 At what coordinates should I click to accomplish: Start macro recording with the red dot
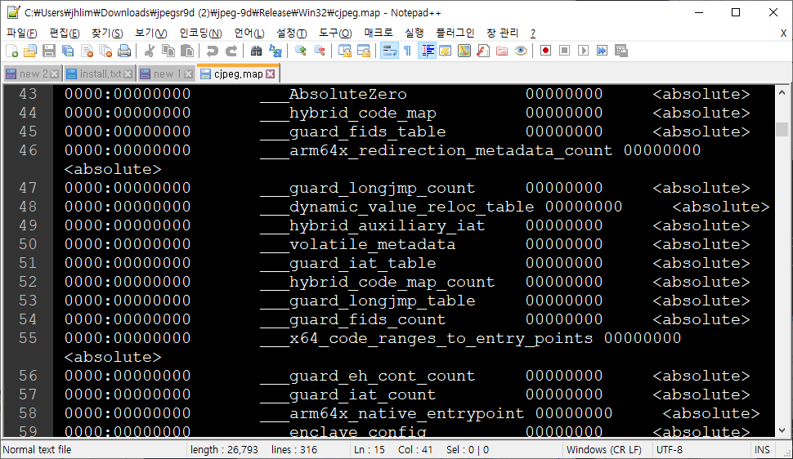click(545, 51)
